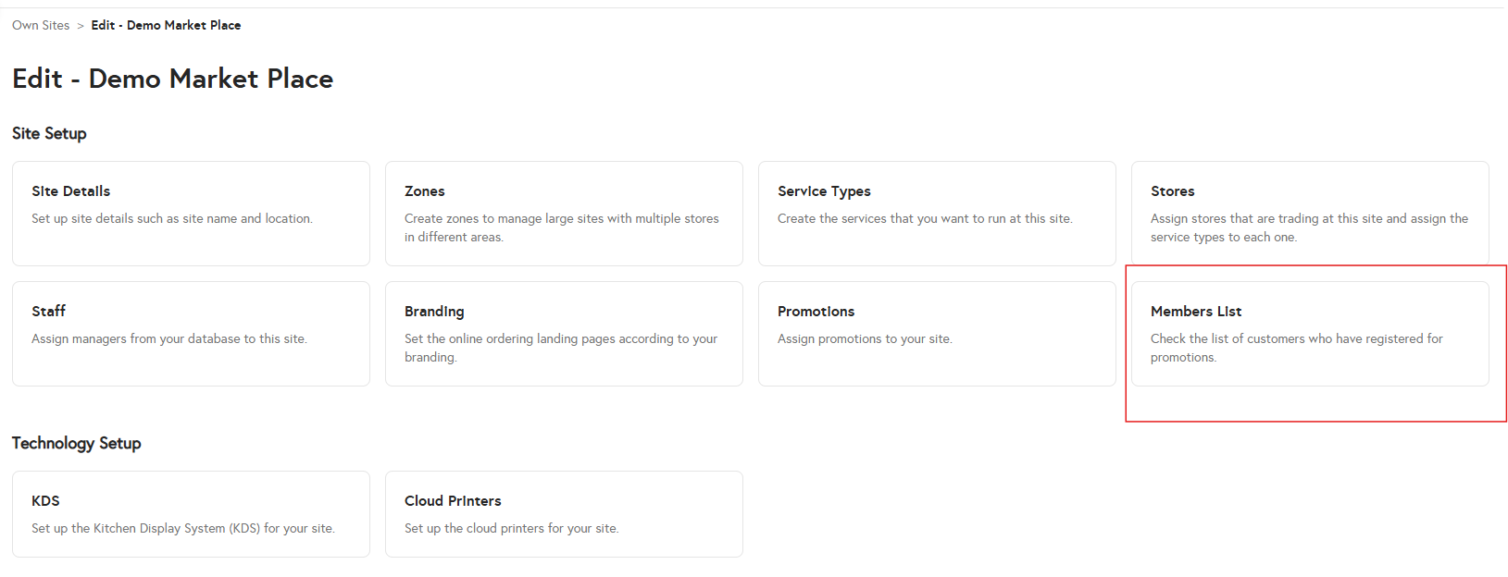Open the Members List card
This screenshot has height=577, width=1508.
click(1310, 333)
